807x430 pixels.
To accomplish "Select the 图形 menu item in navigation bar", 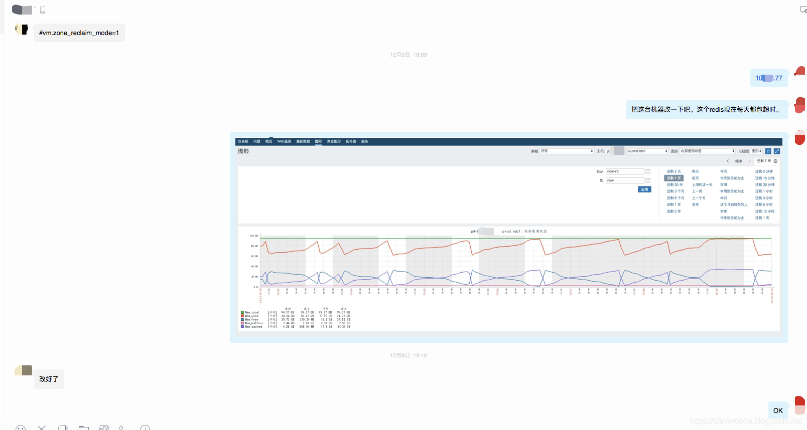I will (x=319, y=141).
